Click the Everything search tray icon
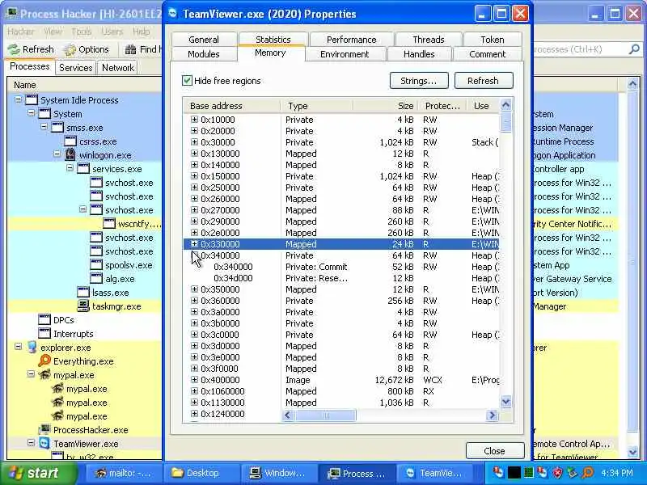This screenshot has width=647, height=485. pyautogui.click(x=588, y=473)
